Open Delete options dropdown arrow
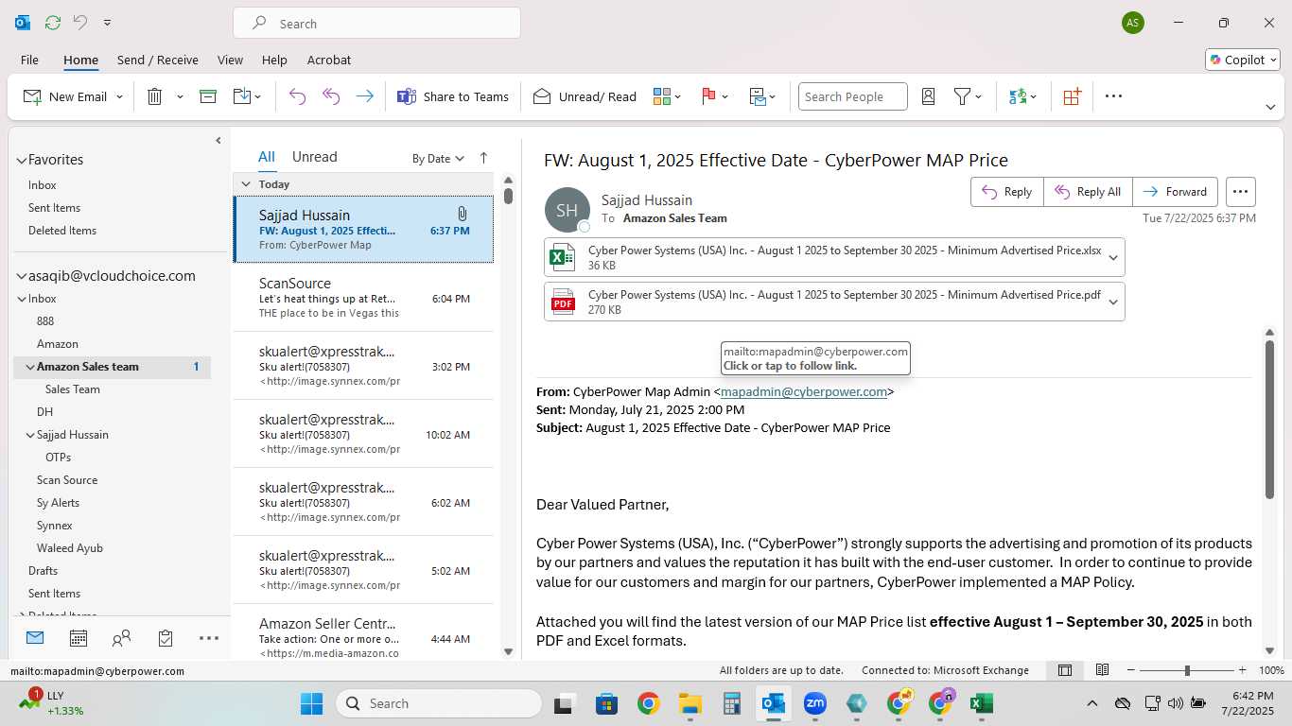Viewport: 1292px width, 726px height. tap(180, 96)
